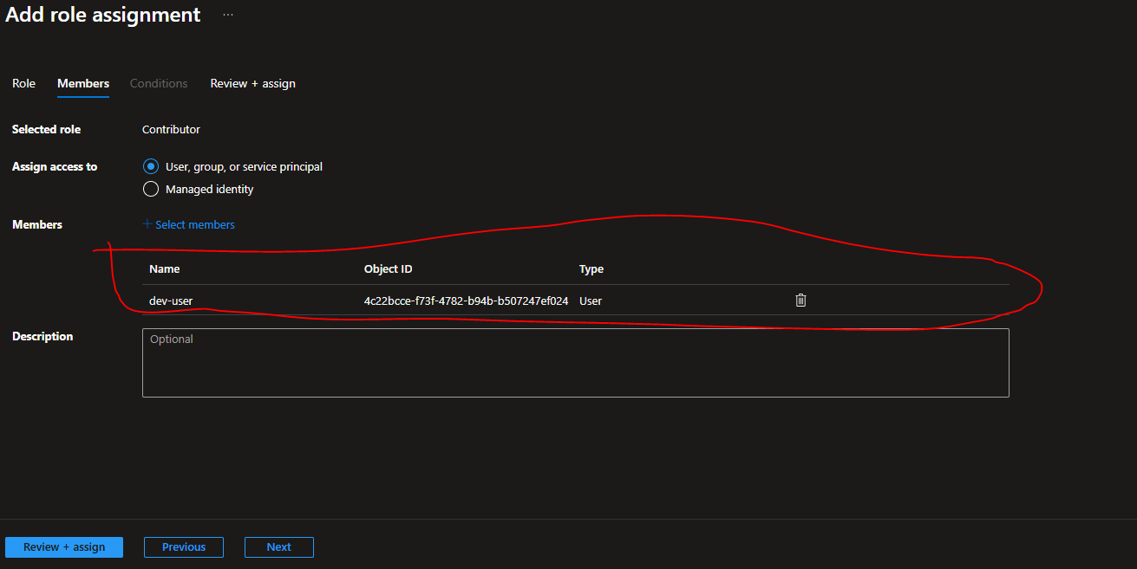Delete dev-user with the trash icon
Image resolution: width=1137 pixels, height=569 pixels.
pos(800,301)
